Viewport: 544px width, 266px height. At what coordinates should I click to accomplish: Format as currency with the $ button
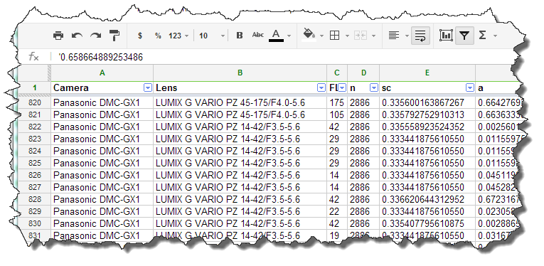tap(140, 36)
